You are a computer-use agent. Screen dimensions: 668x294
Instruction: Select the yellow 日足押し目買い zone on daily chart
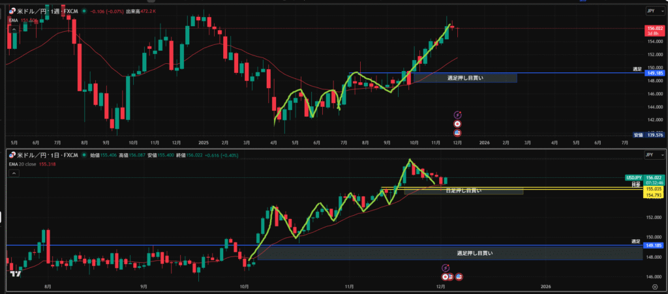point(463,191)
